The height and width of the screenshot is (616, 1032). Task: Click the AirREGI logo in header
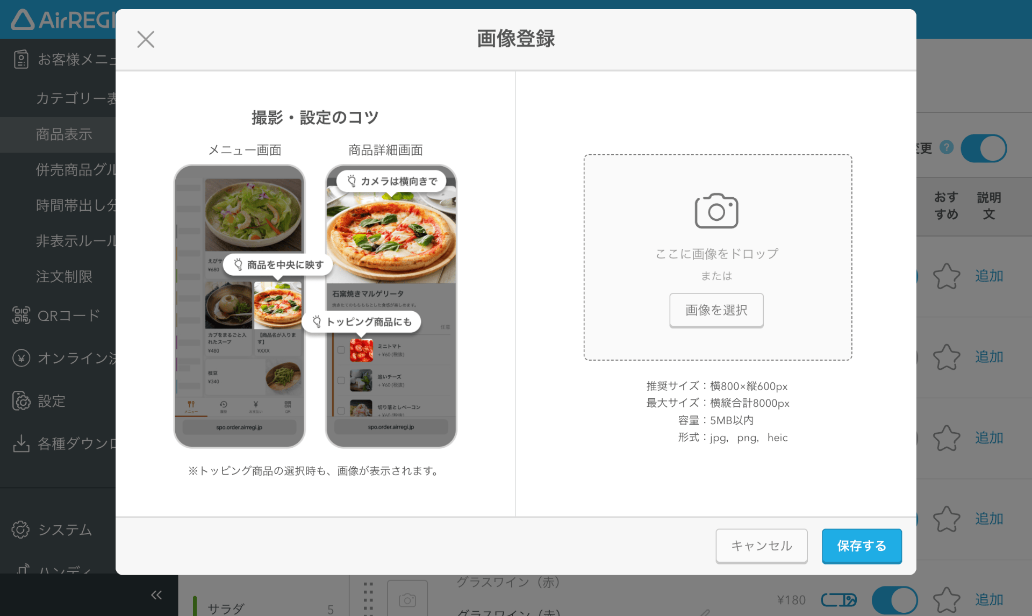[63, 20]
